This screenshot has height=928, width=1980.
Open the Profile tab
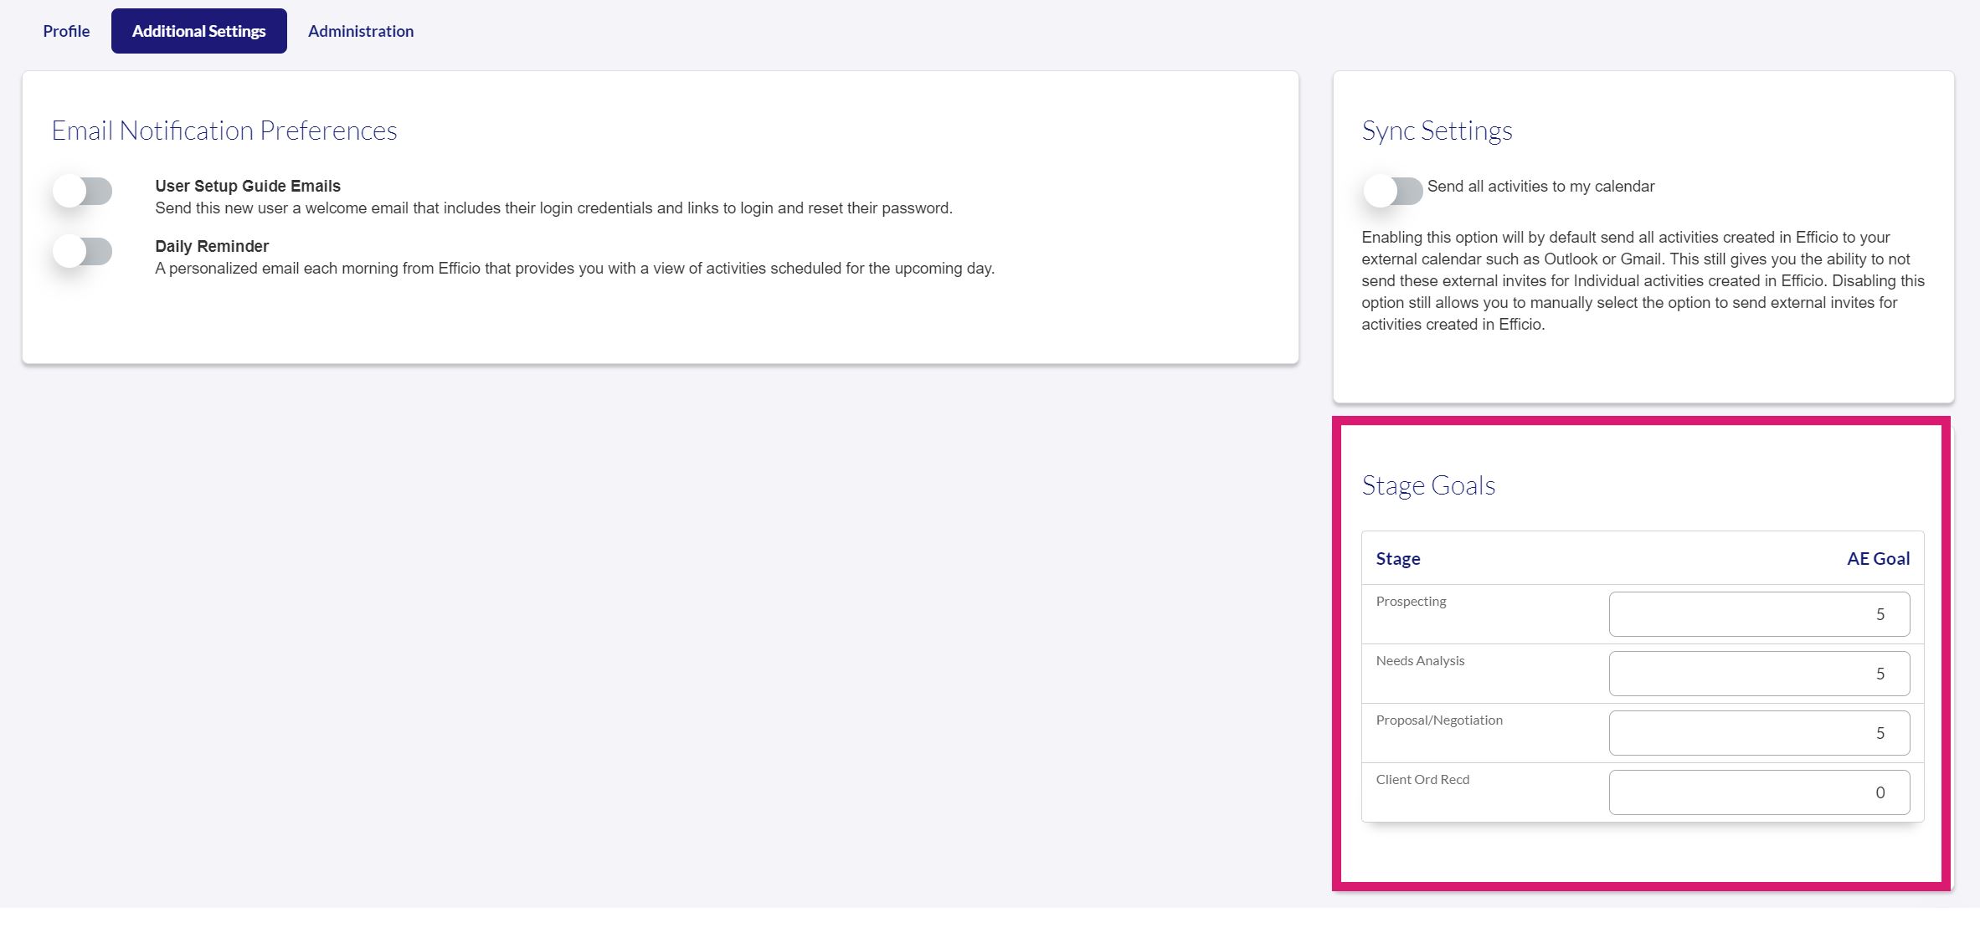click(66, 31)
